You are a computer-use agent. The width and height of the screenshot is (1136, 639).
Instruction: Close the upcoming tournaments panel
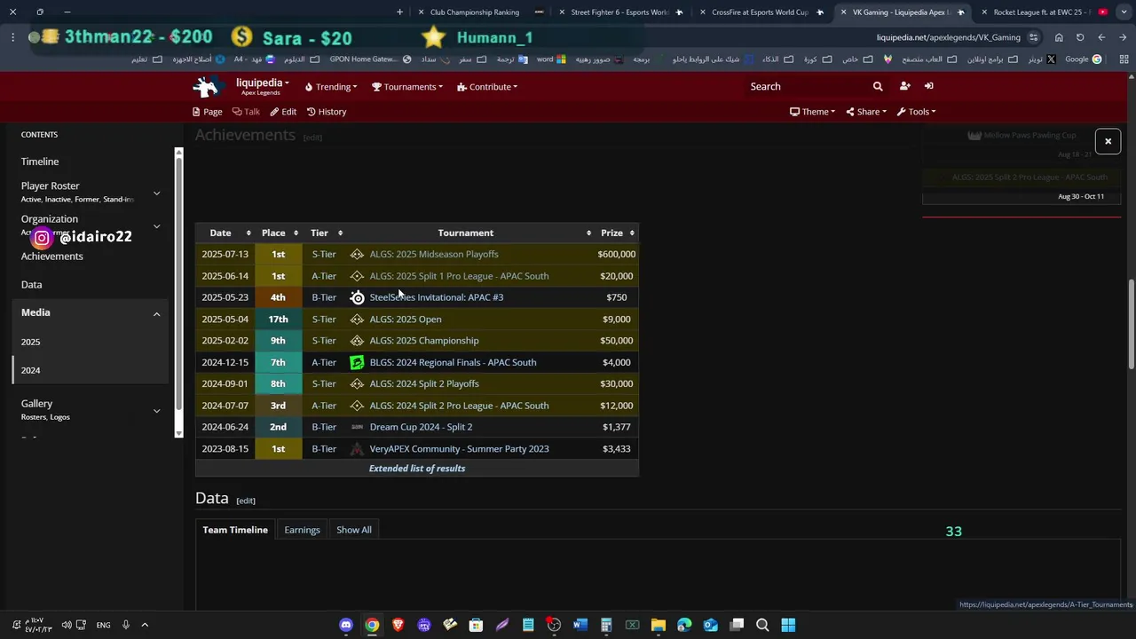(1108, 141)
